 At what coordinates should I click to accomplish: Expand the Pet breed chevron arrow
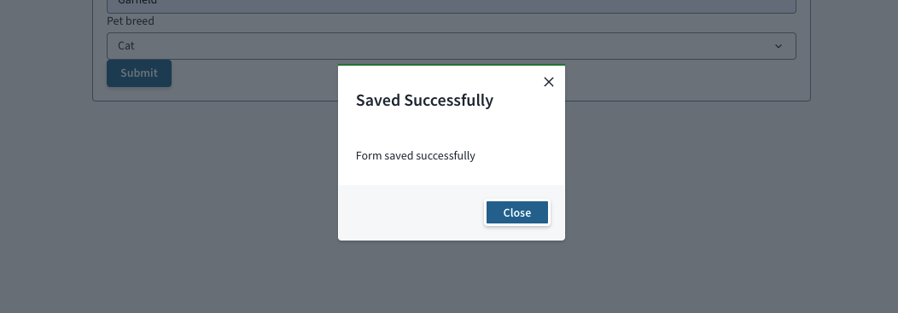click(778, 46)
